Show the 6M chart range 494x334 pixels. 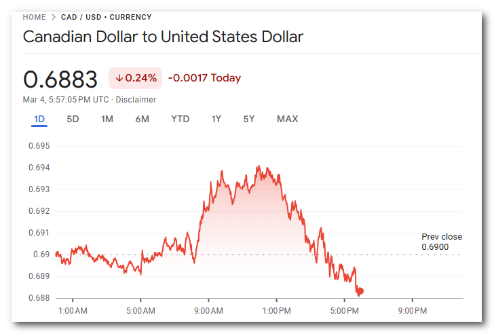click(142, 119)
